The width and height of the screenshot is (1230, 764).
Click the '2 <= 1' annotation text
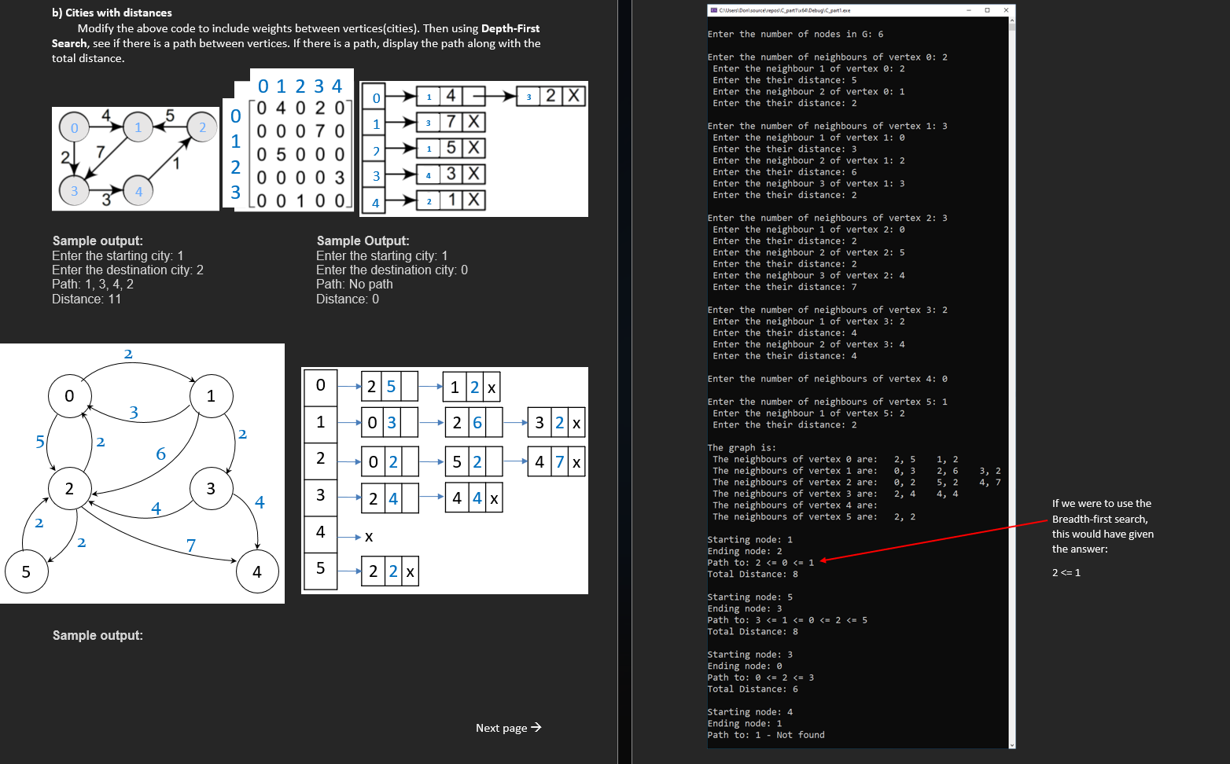(1066, 572)
